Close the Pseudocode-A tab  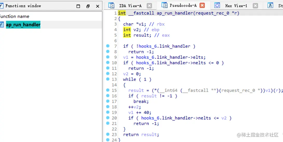coord(202,6)
